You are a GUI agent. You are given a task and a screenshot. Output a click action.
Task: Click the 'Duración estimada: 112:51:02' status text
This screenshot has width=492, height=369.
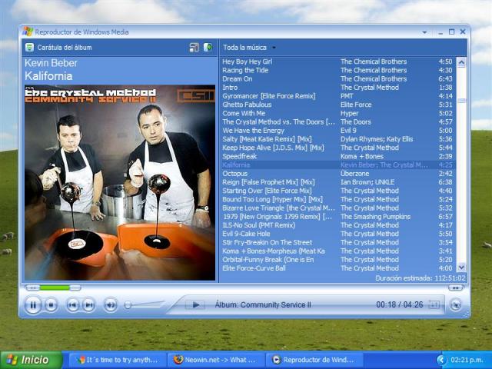(x=421, y=278)
